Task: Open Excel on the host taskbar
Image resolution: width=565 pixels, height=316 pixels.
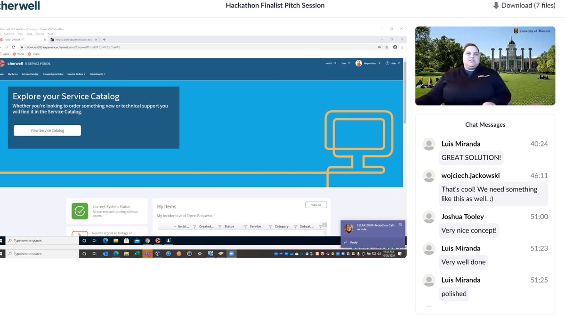Action: pos(137,254)
